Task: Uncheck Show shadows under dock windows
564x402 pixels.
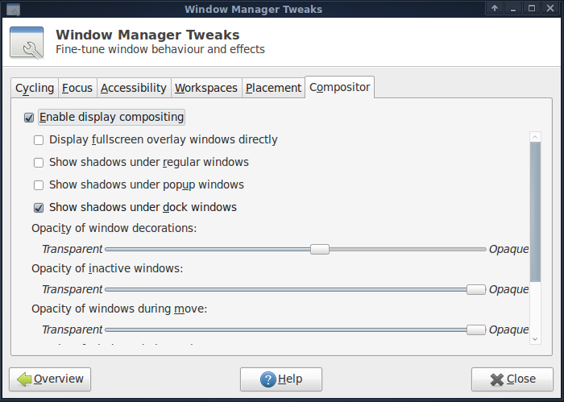Action: click(39, 208)
